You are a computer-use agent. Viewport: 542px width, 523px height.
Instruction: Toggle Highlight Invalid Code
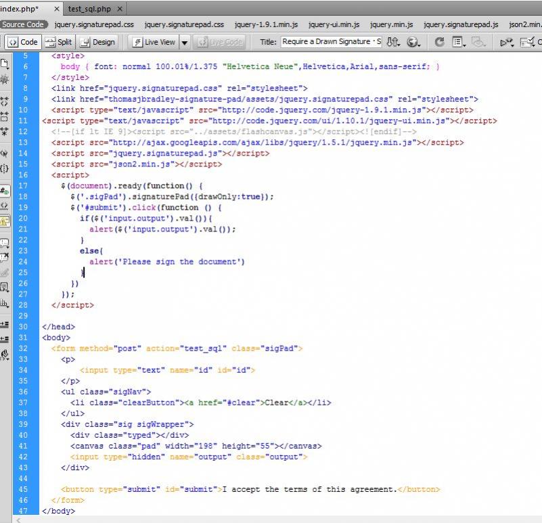pyautogui.click(x=5, y=206)
